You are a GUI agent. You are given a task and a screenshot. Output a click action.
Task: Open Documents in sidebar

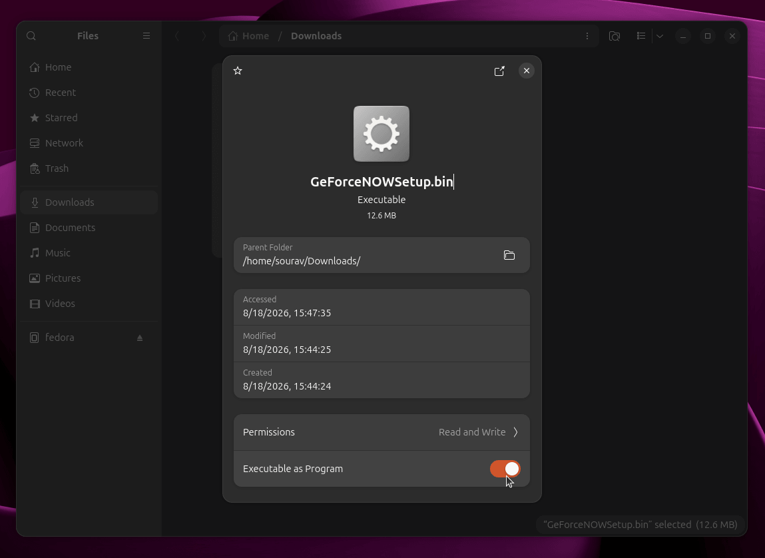tap(89, 228)
